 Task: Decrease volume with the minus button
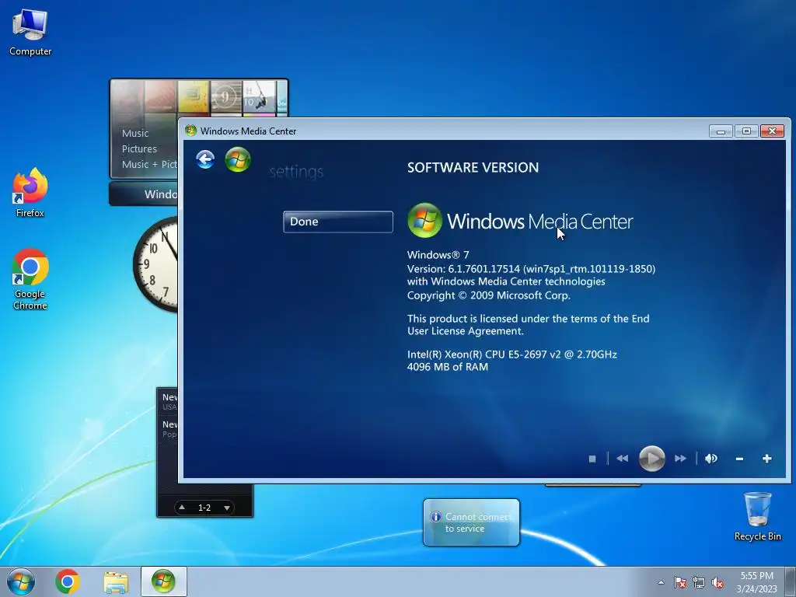(740, 459)
